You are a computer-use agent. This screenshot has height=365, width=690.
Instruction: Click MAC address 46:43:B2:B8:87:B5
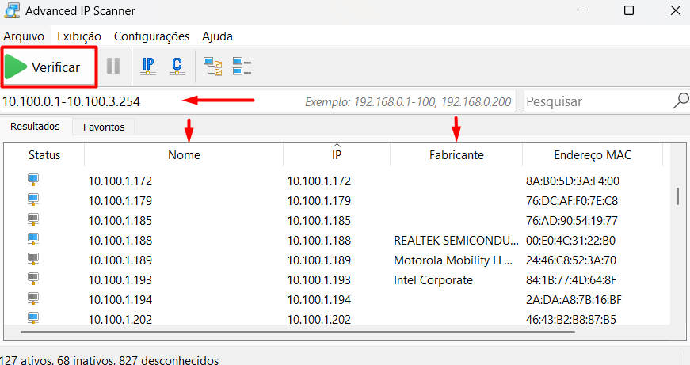[570, 319]
